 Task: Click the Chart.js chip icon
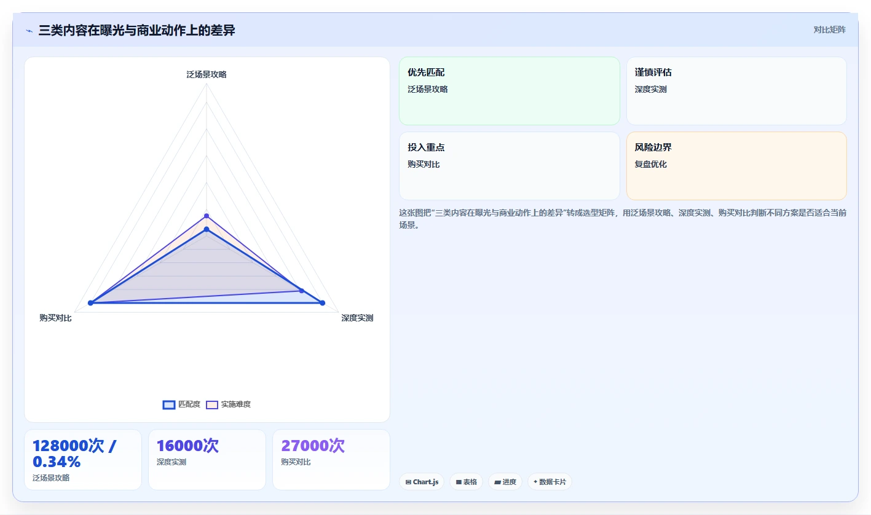(408, 482)
